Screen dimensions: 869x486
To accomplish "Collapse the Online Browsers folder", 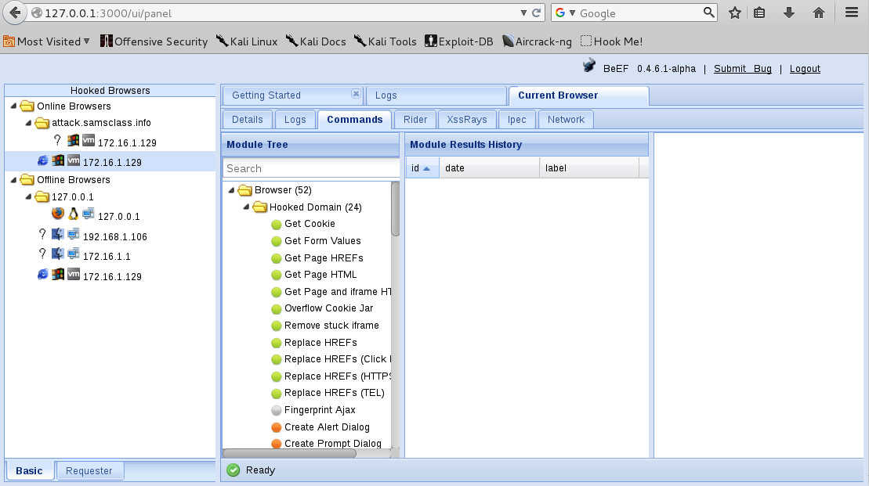I will (14, 106).
